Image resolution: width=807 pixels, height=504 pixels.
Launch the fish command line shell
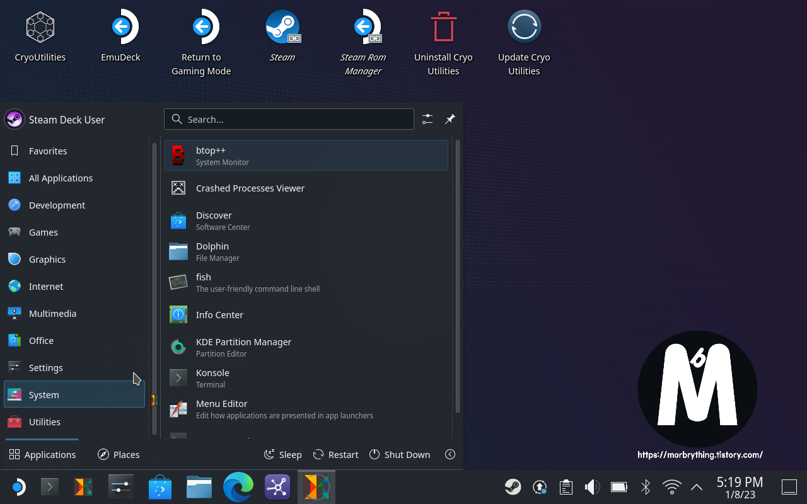(306, 282)
